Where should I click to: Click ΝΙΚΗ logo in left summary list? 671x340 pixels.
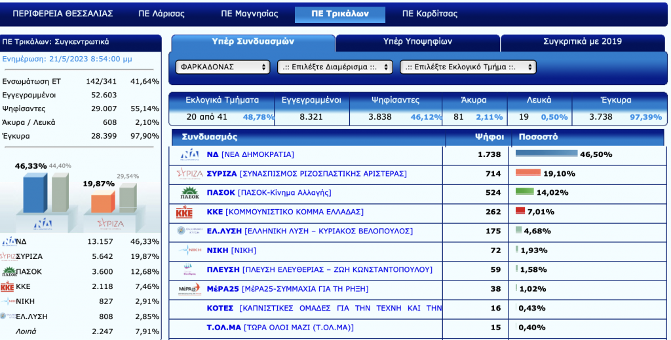coord(8,301)
